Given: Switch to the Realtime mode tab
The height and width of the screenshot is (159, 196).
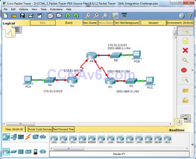Looking at the screenshot, I should coord(177,130).
